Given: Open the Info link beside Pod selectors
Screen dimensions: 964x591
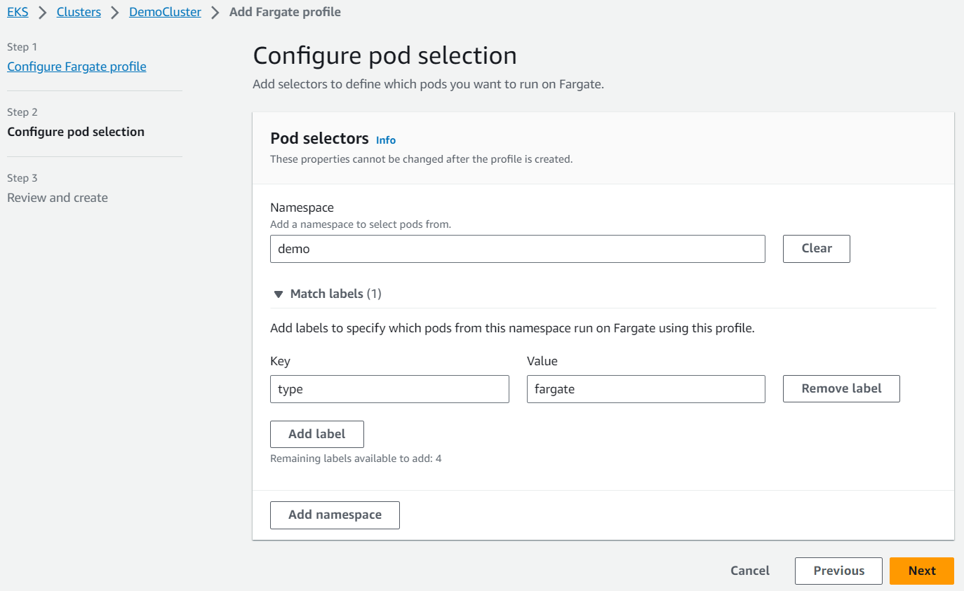Looking at the screenshot, I should [386, 140].
